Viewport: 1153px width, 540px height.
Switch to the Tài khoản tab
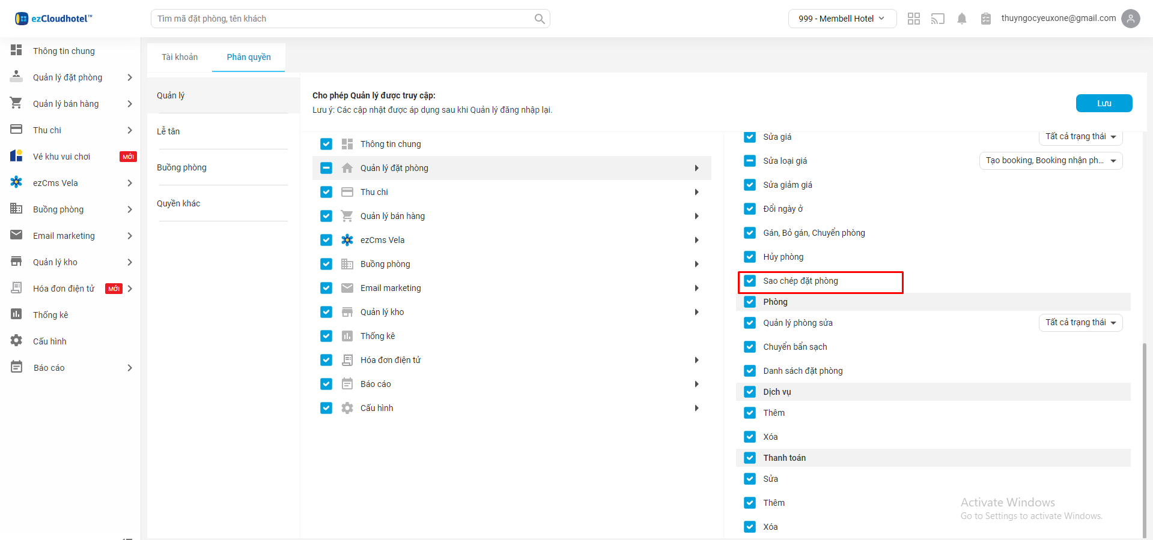point(180,57)
